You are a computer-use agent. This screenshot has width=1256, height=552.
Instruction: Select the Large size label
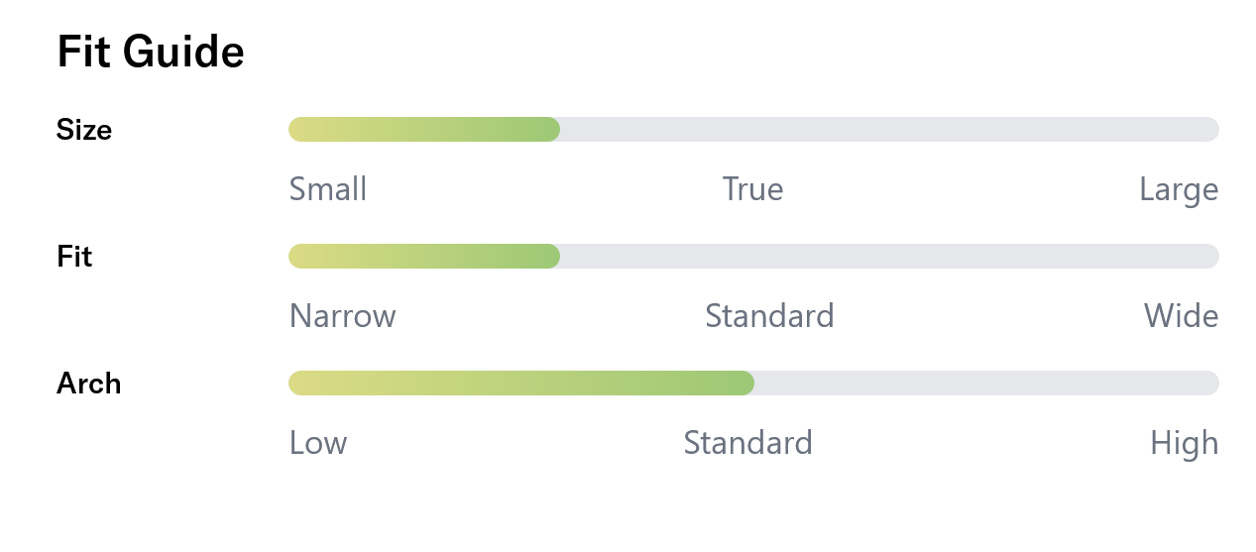pyautogui.click(x=1178, y=189)
